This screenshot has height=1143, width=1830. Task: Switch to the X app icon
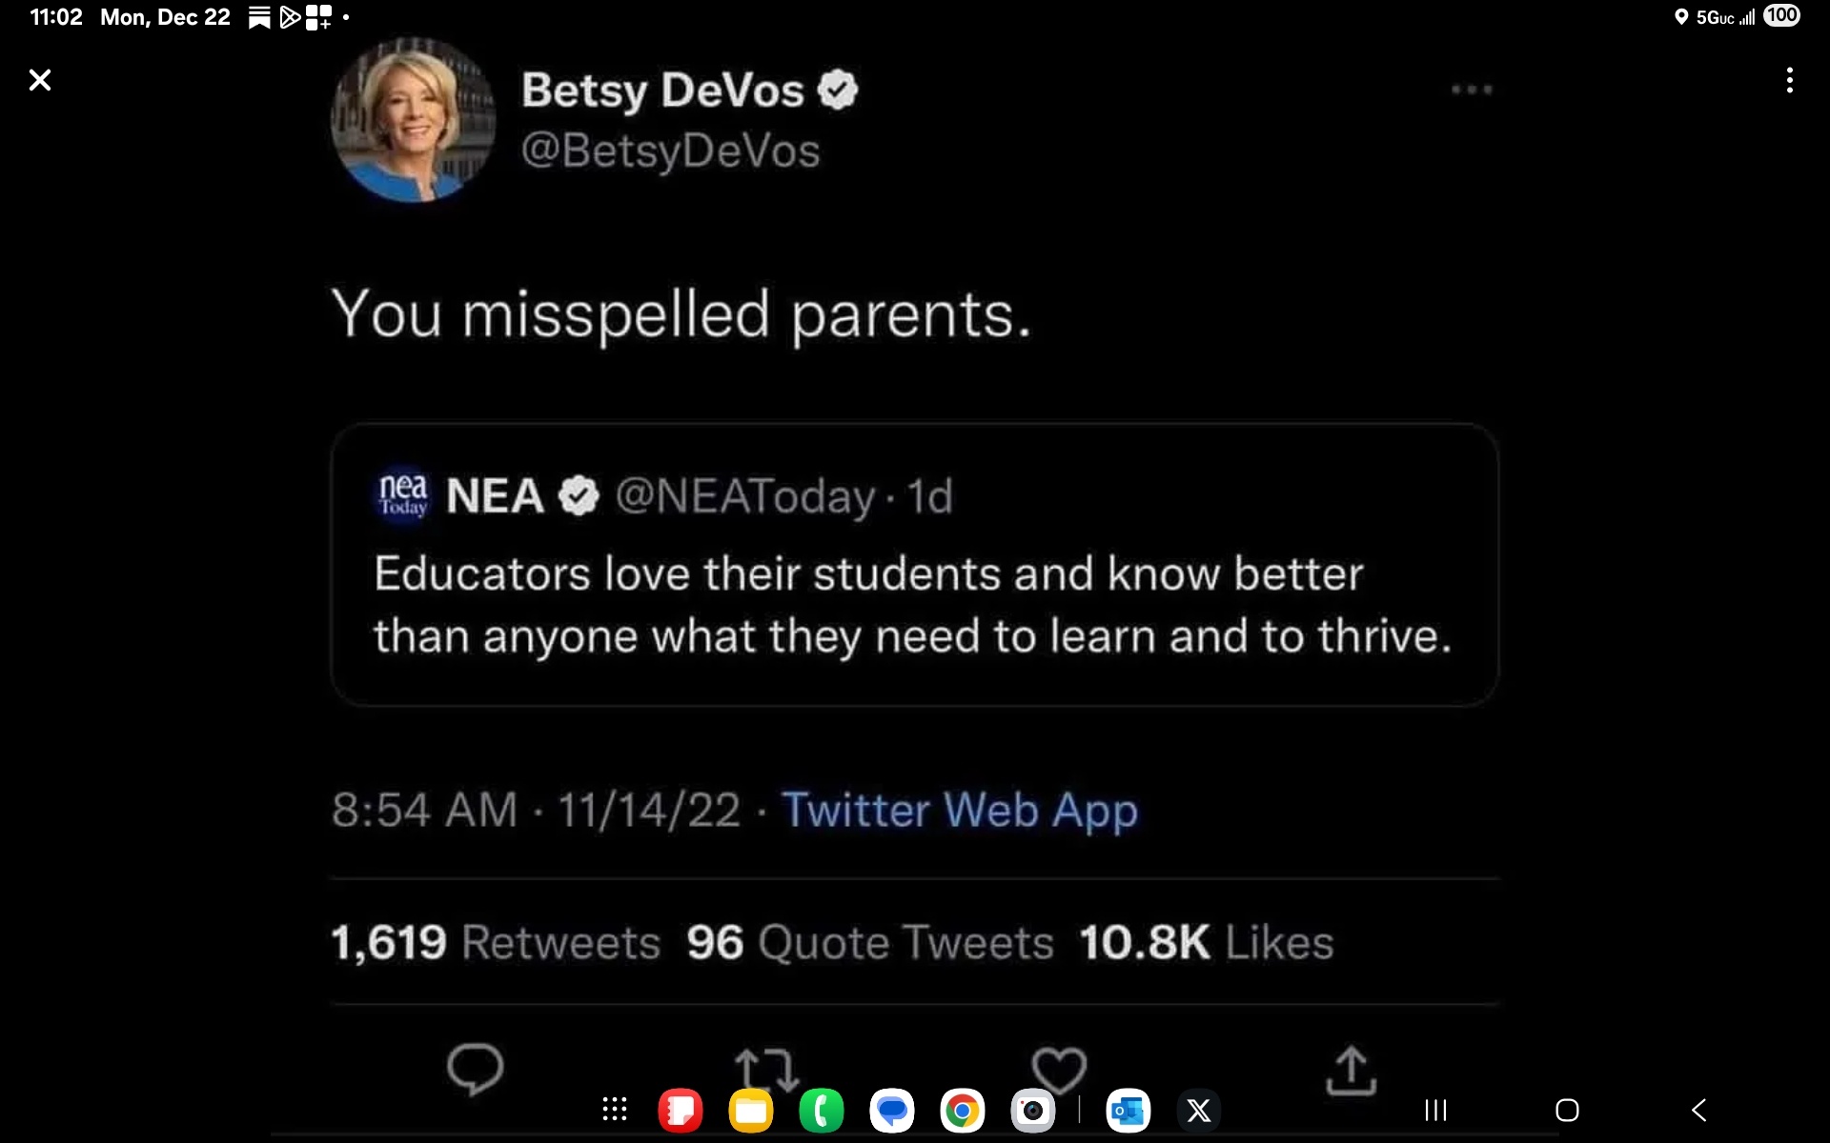1199,1110
